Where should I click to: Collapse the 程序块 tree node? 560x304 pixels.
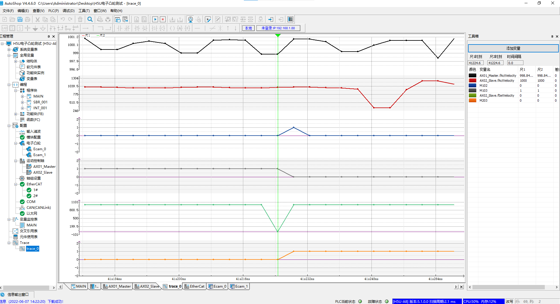[x=16, y=90]
